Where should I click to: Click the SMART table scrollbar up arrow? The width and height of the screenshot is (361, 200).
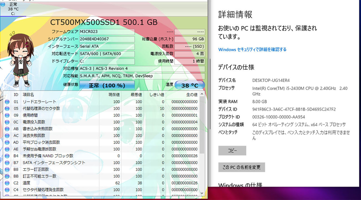[x=202, y=94]
